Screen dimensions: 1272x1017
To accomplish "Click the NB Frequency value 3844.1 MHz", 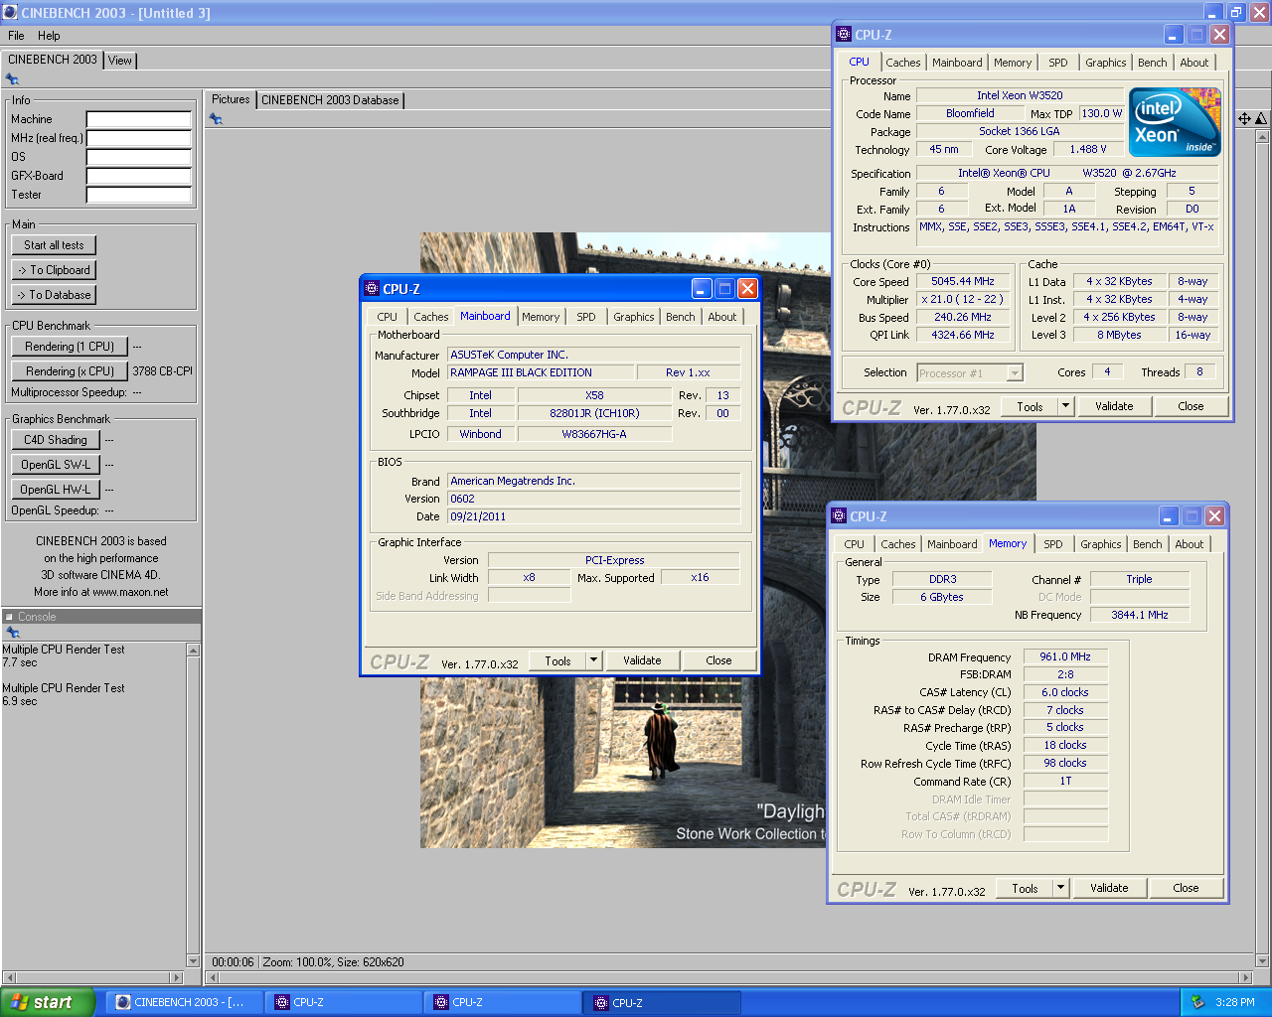I will tap(1140, 615).
